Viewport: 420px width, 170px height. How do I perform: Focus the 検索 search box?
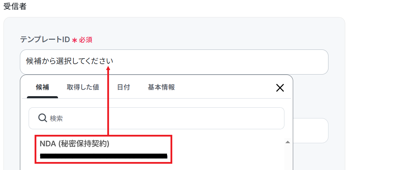pyautogui.click(x=157, y=118)
